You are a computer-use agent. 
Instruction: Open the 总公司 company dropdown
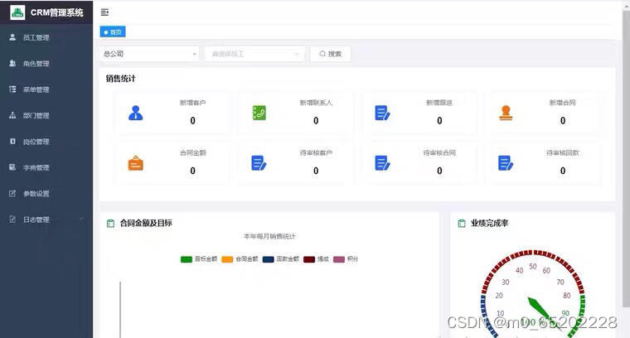tap(149, 54)
